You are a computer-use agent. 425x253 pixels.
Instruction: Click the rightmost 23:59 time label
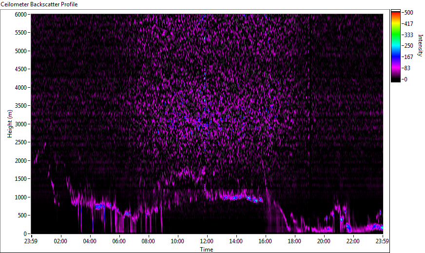click(x=382, y=241)
